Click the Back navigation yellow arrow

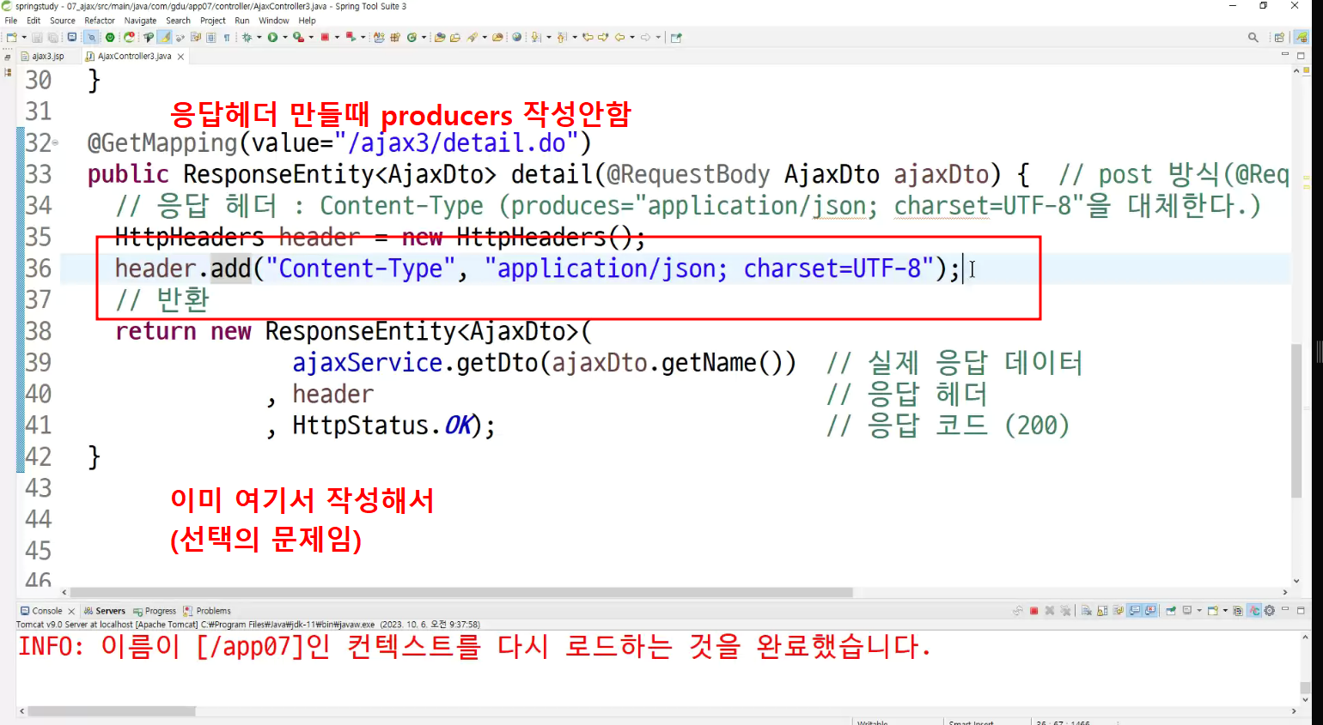[619, 38]
